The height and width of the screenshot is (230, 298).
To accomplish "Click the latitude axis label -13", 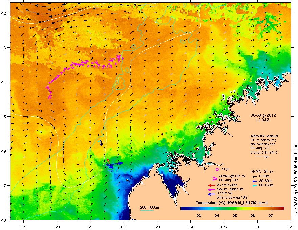I will pos(4,48).
